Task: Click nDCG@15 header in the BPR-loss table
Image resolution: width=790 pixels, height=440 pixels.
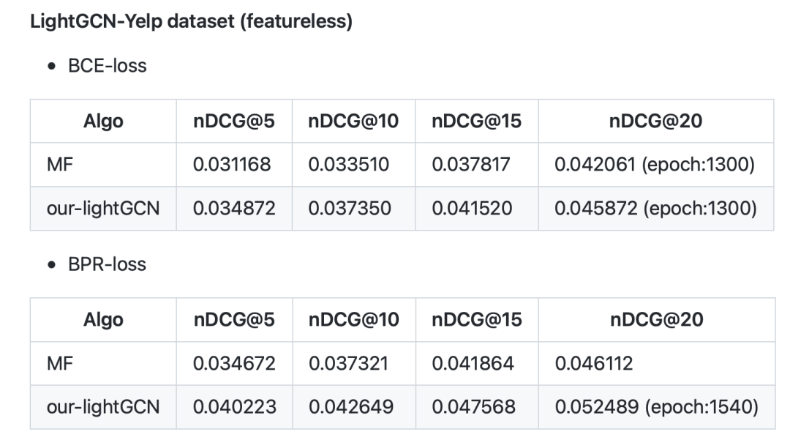Action: [x=476, y=320]
